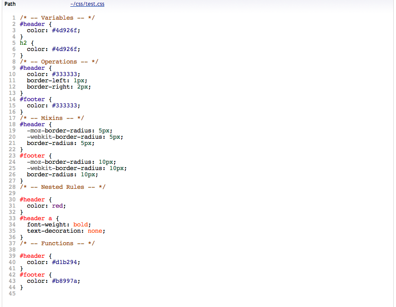Open the ~/css/test.css path link
Image resolution: width=396 pixels, height=307 pixels.
pos(87,4)
